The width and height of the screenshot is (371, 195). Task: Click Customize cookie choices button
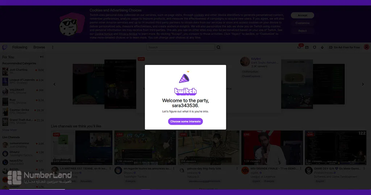tap(303, 23)
